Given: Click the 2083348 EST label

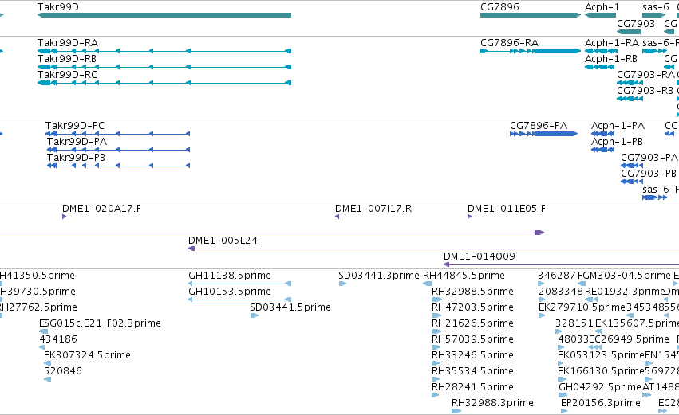Looking at the screenshot, I should (561, 292).
